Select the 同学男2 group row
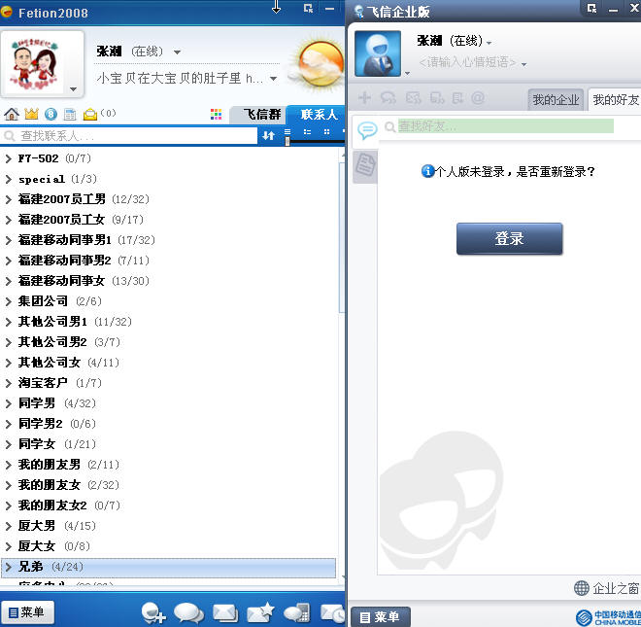 coord(169,424)
